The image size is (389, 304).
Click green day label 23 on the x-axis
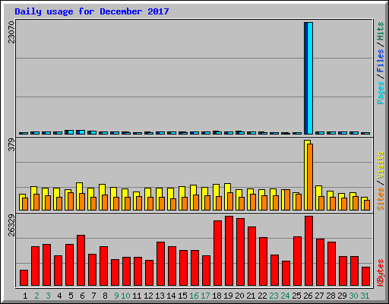pos(274,296)
